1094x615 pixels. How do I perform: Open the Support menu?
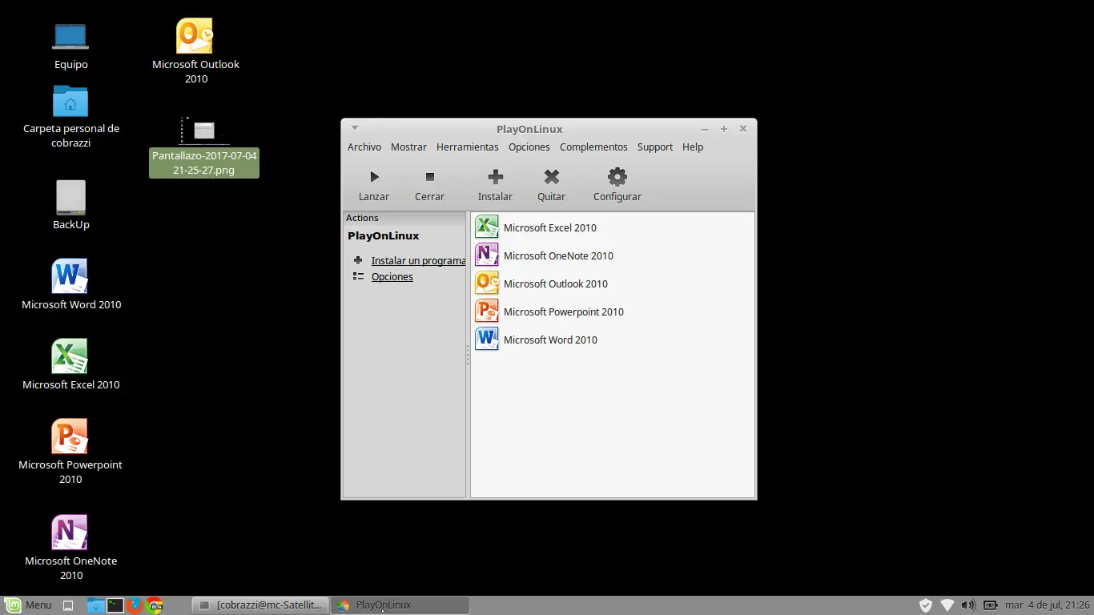(654, 147)
